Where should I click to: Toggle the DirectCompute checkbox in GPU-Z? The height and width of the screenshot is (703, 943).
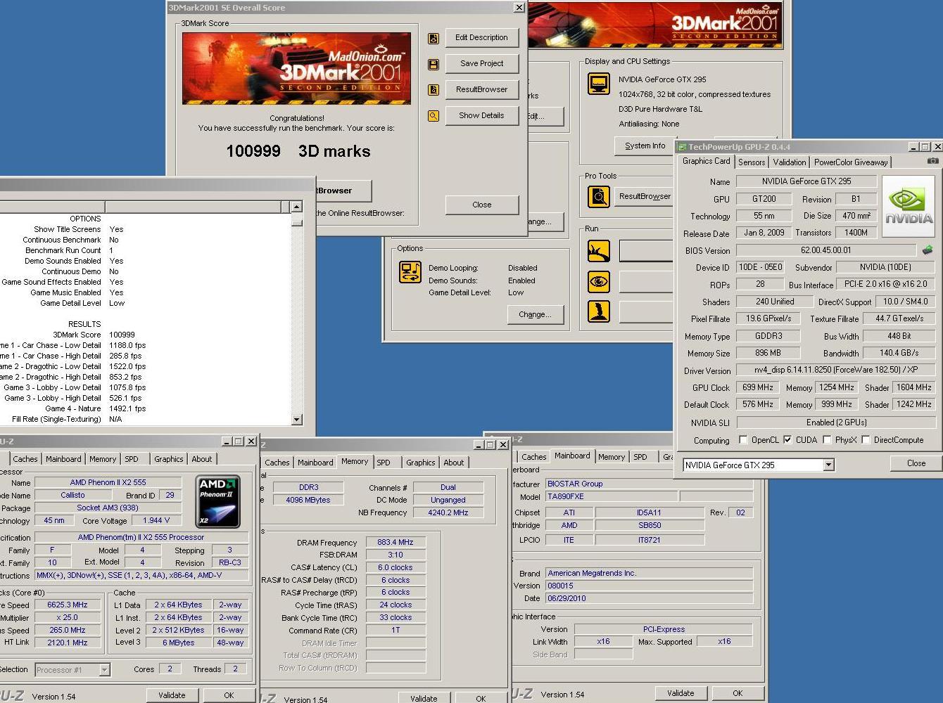(x=866, y=440)
